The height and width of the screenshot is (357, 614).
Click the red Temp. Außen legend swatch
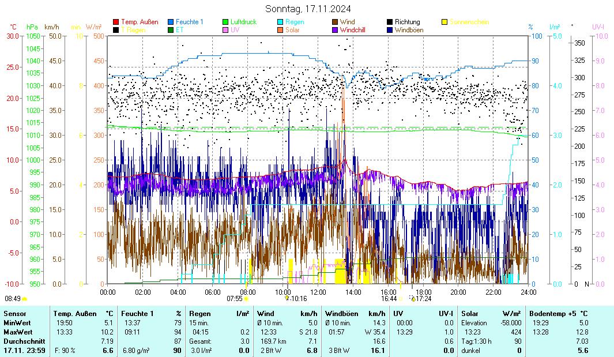(116, 22)
